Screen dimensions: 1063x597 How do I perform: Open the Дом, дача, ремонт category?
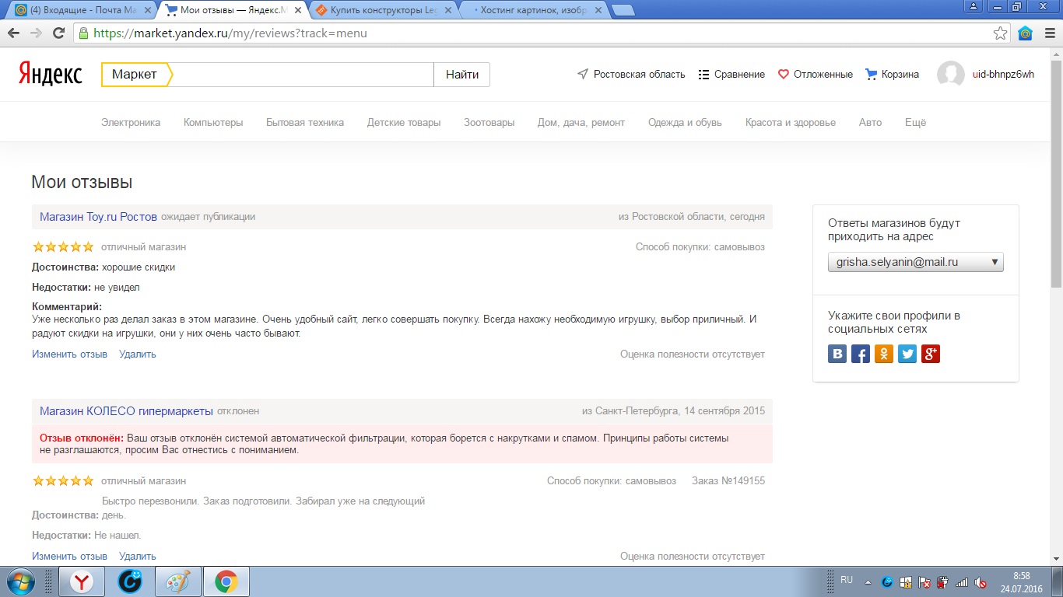click(x=581, y=122)
